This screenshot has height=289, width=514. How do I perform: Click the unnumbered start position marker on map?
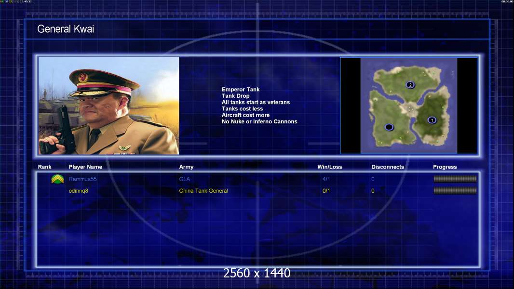coord(389,127)
